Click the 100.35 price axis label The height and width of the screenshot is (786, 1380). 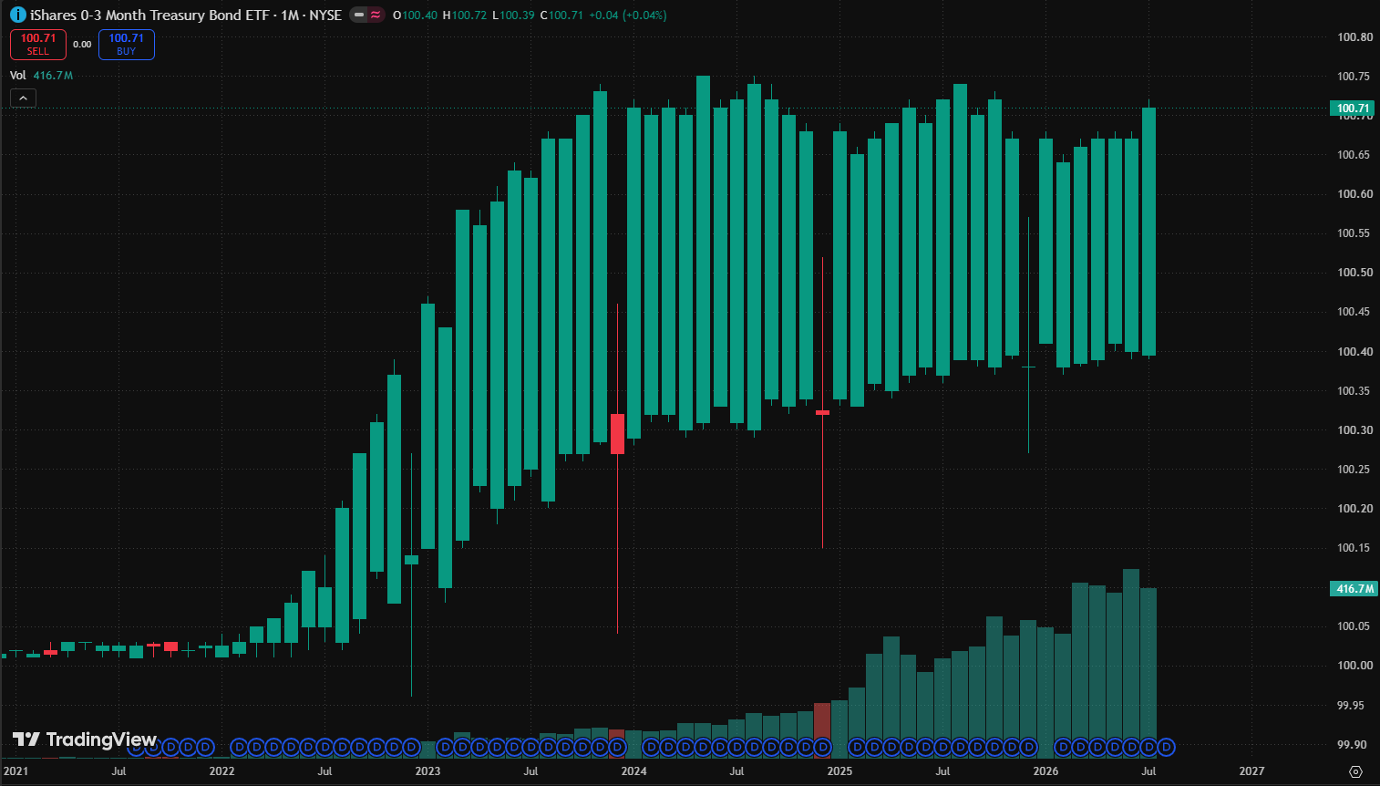click(1354, 391)
